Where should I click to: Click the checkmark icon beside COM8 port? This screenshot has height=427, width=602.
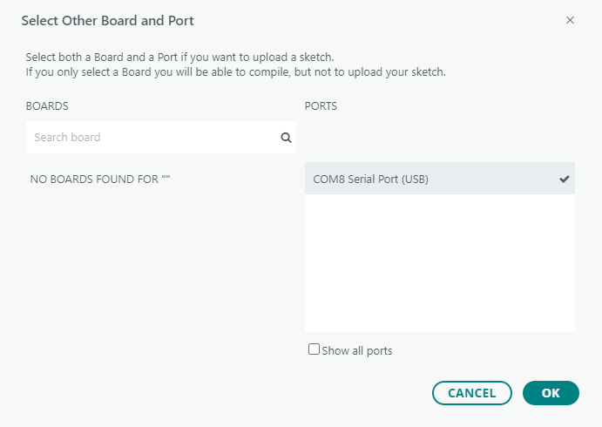pos(565,180)
